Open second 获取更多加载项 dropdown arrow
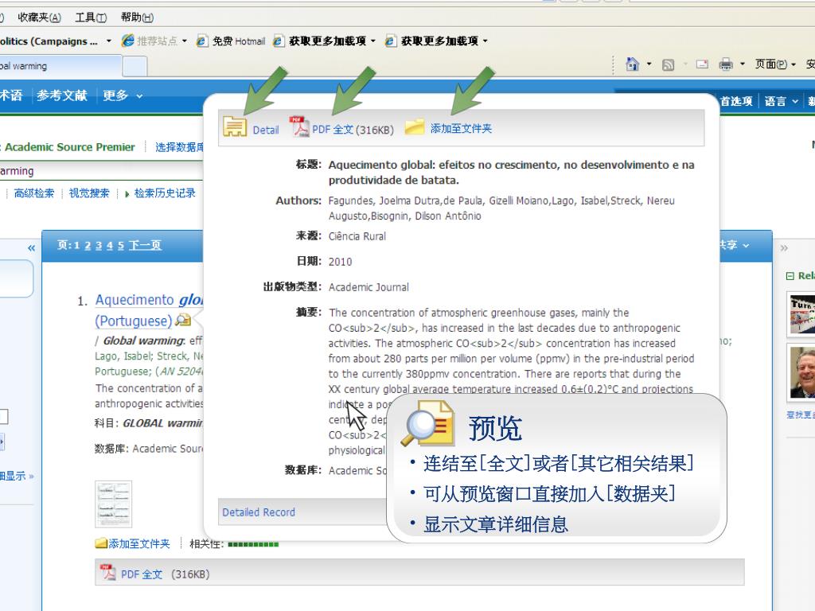The height and width of the screenshot is (611, 815). [x=485, y=41]
